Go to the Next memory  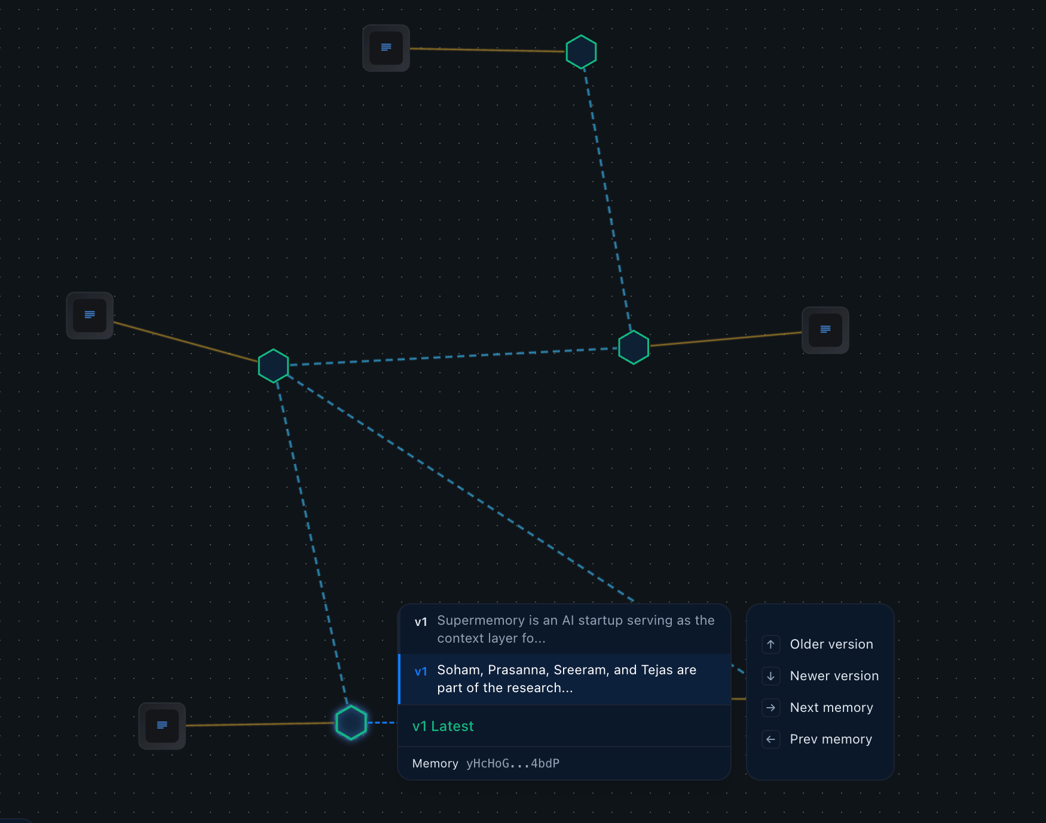tap(831, 708)
